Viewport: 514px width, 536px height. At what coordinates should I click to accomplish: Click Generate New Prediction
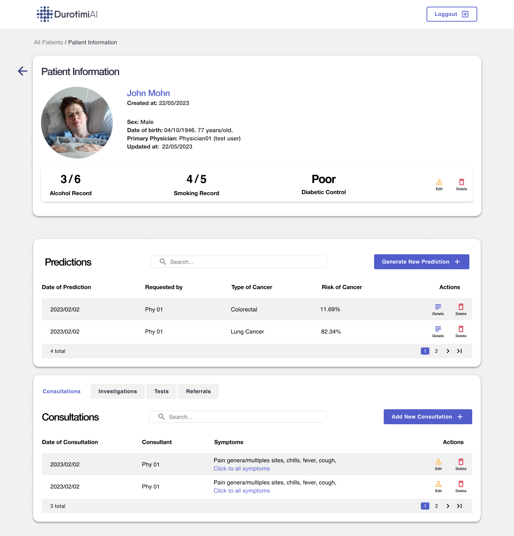[421, 261]
